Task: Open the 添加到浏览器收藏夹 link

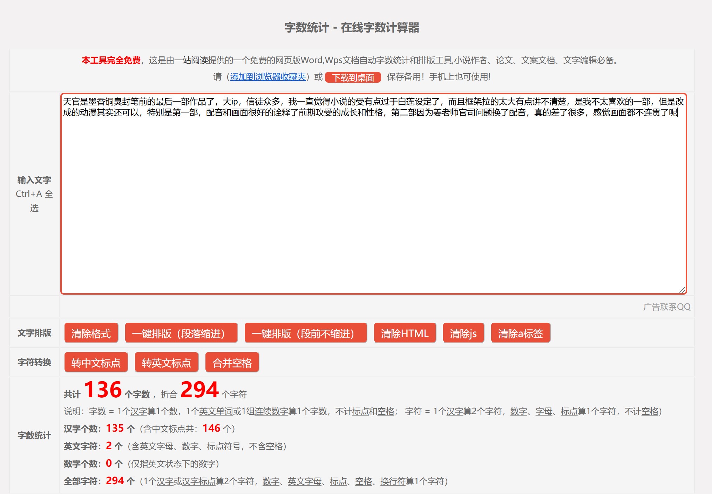Action: pos(268,77)
